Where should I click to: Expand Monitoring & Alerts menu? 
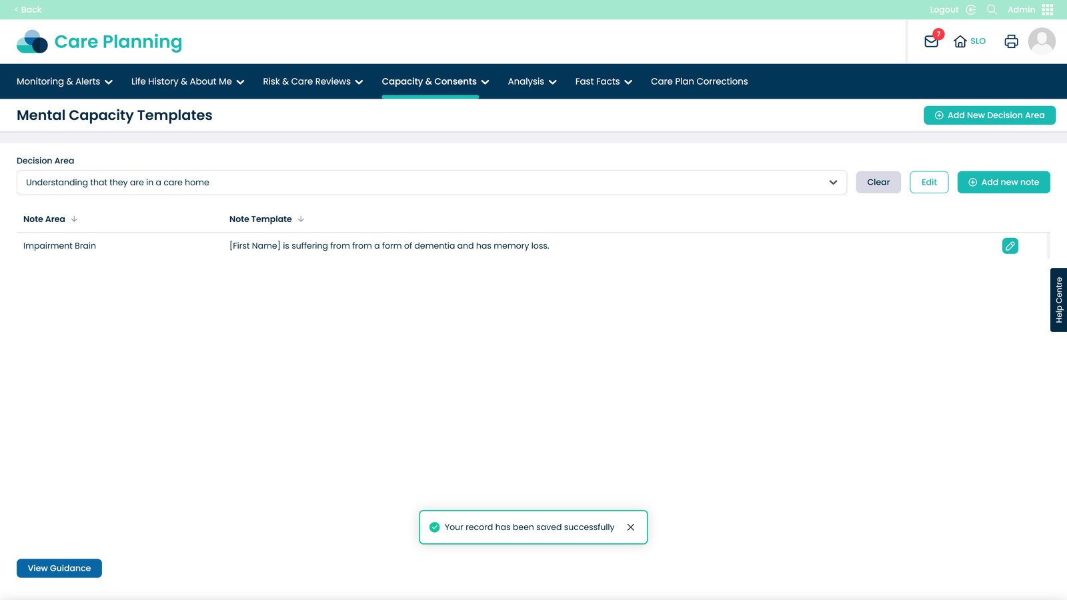click(x=65, y=81)
